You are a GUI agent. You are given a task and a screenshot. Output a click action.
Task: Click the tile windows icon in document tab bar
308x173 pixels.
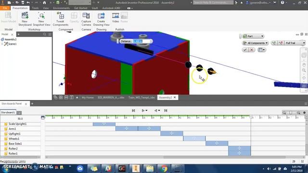(61, 98)
